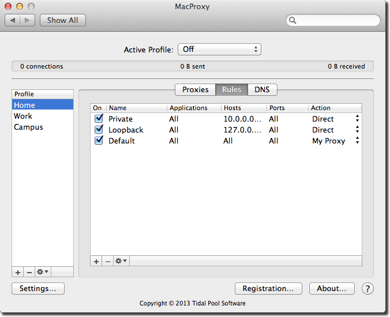Click the Action column header

335,108
